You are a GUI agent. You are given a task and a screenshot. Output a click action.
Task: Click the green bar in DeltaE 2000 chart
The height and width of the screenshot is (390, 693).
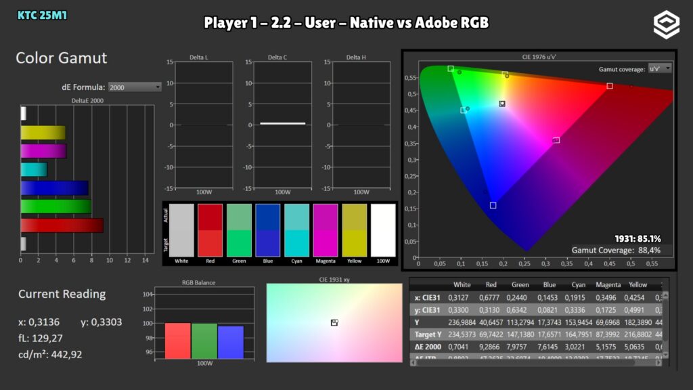55,207
